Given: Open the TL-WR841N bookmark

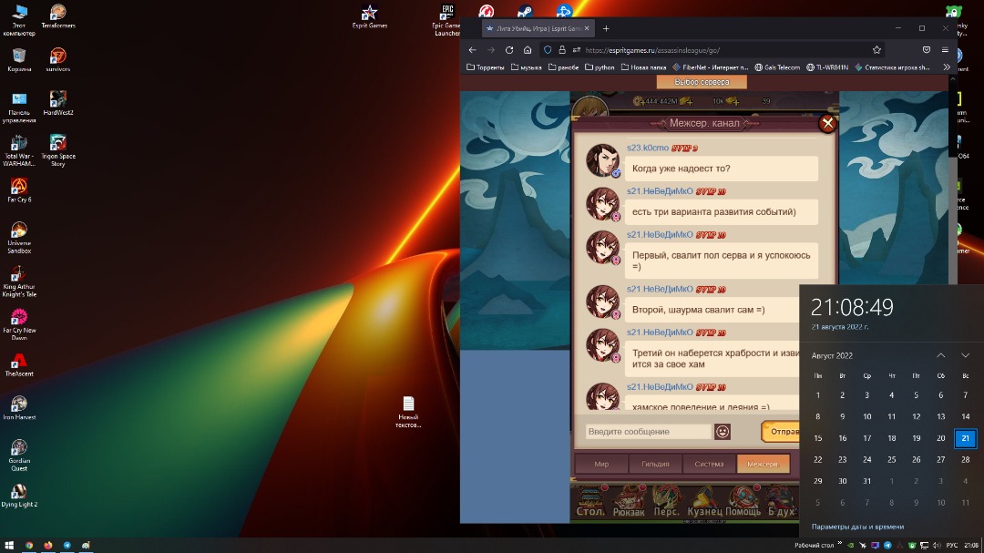Looking at the screenshot, I should [827, 67].
